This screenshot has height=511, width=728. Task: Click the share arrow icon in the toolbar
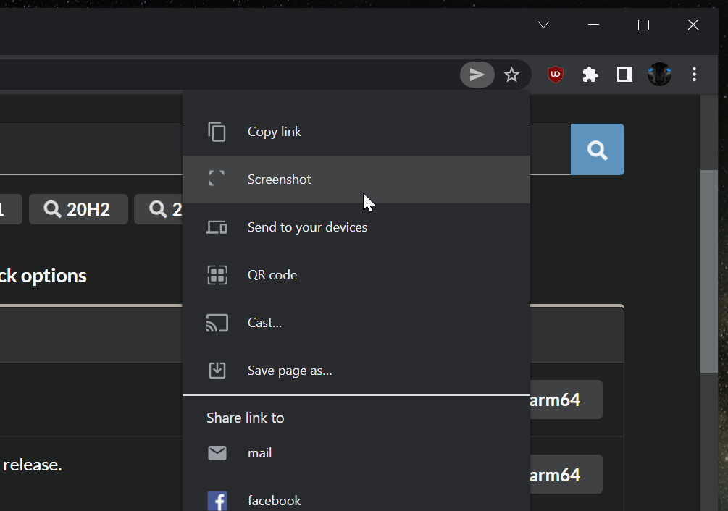tap(477, 75)
